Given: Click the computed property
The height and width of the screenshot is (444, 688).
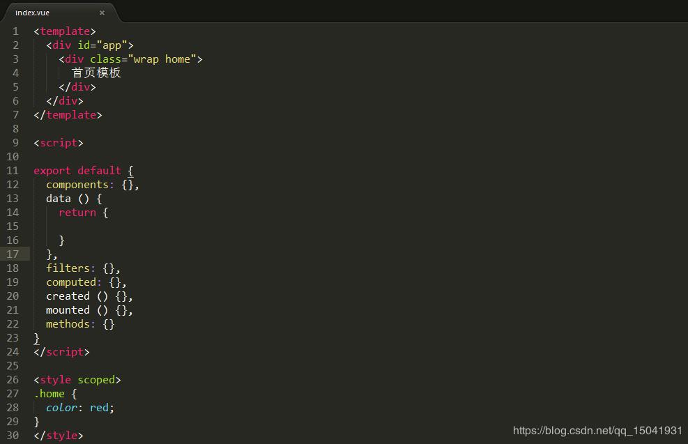Looking at the screenshot, I should [71, 282].
